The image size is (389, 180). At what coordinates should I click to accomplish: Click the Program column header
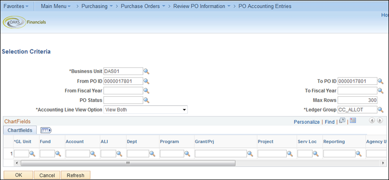pyautogui.click(x=169, y=142)
